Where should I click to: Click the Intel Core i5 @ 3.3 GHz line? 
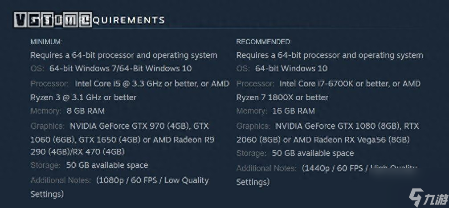(x=152, y=84)
